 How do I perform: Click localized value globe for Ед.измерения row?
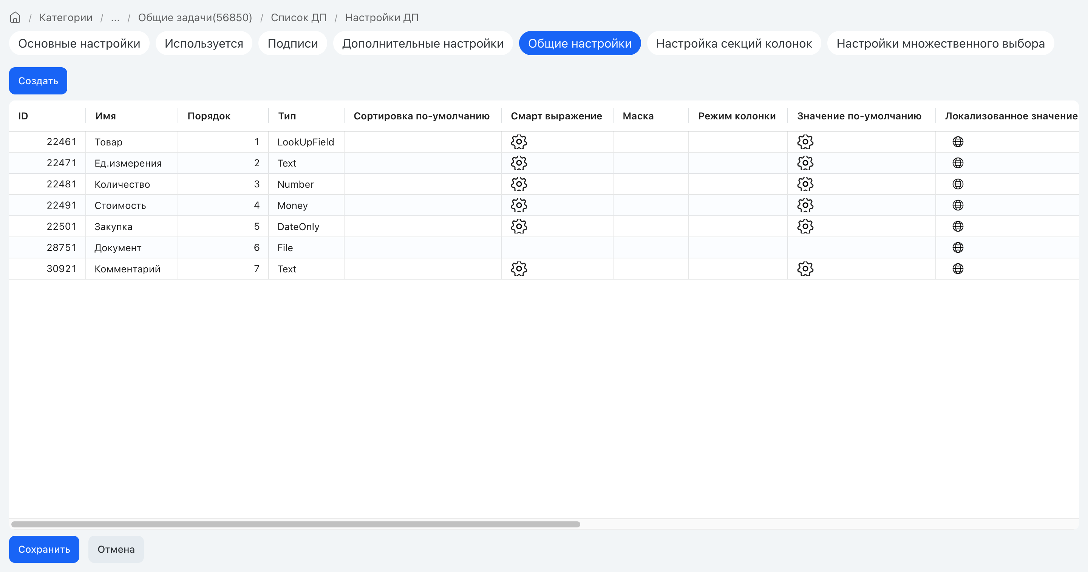(x=958, y=162)
